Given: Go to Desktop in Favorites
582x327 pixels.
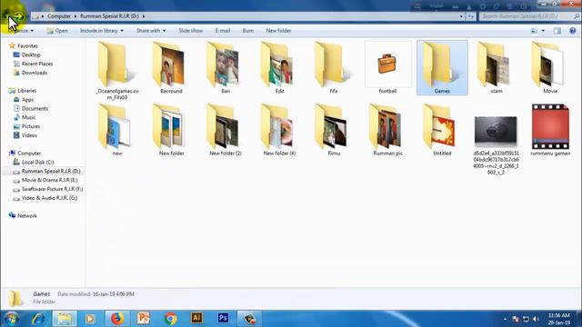Looking at the screenshot, I should pyautogui.click(x=31, y=54).
